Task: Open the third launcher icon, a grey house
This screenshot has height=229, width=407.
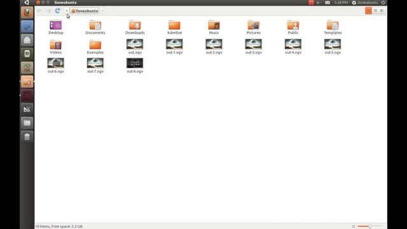Action: (27, 40)
